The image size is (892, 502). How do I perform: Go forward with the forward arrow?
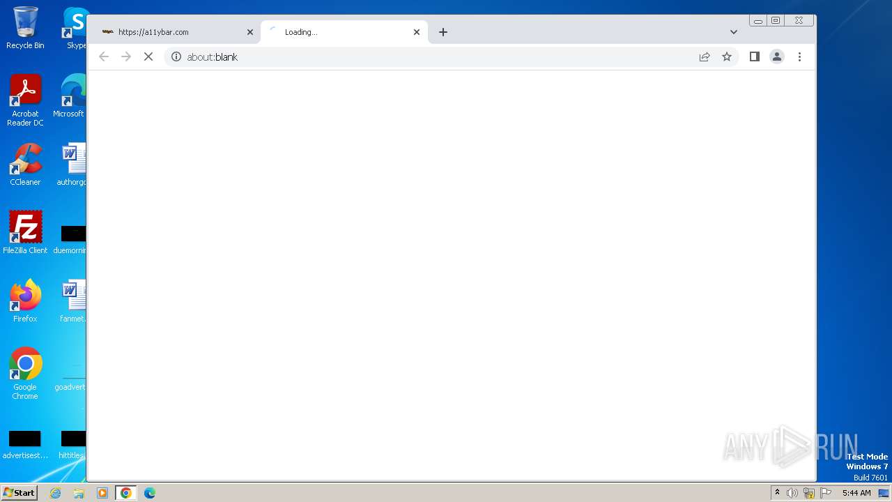point(126,56)
